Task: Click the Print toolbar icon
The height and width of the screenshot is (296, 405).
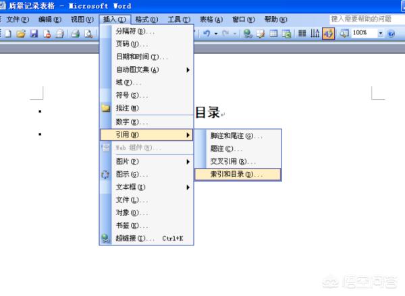Action: (75, 34)
